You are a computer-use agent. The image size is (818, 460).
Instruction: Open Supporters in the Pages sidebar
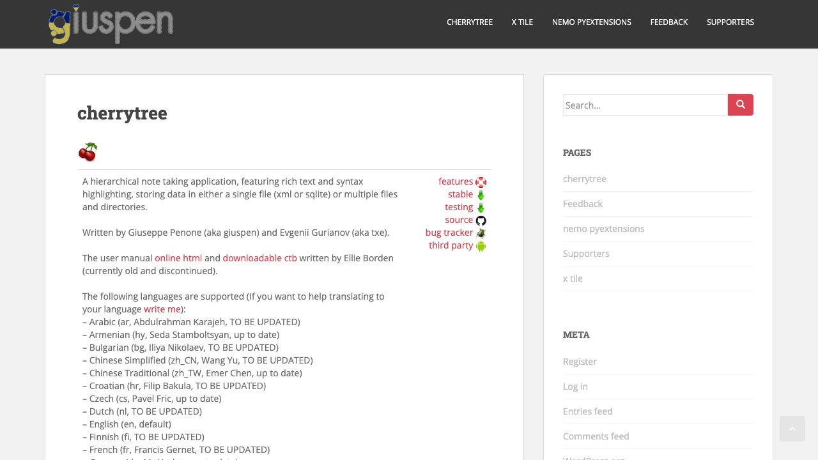pyautogui.click(x=586, y=254)
